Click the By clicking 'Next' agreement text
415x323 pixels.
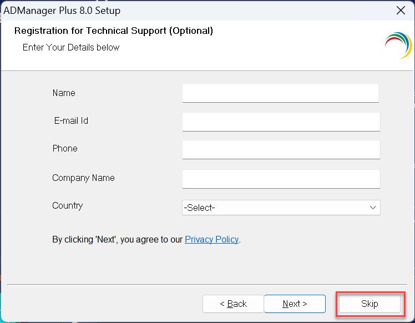[x=117, y=240]
